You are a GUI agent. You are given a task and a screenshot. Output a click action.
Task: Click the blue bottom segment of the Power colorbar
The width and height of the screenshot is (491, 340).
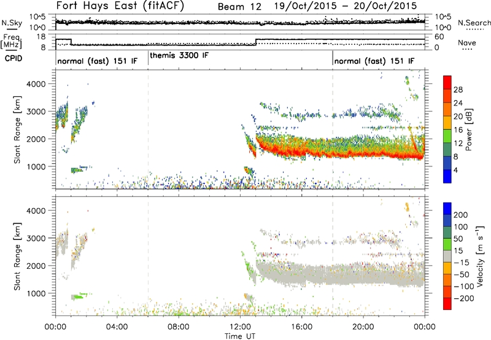click(x=447, y=176)
